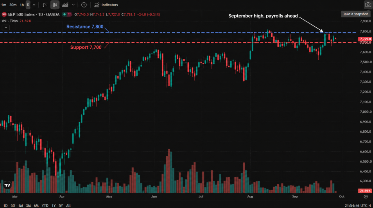Open the time interval dropdown arrow
Image resolution: width=373 pixels, height=208 pixels.
(34, 5)
